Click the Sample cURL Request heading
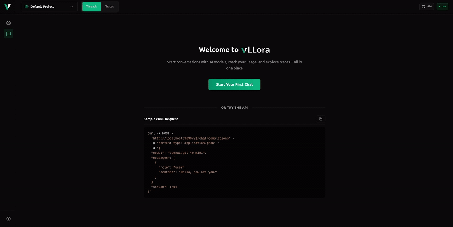The image size is (453, 227). coord(161,119)
